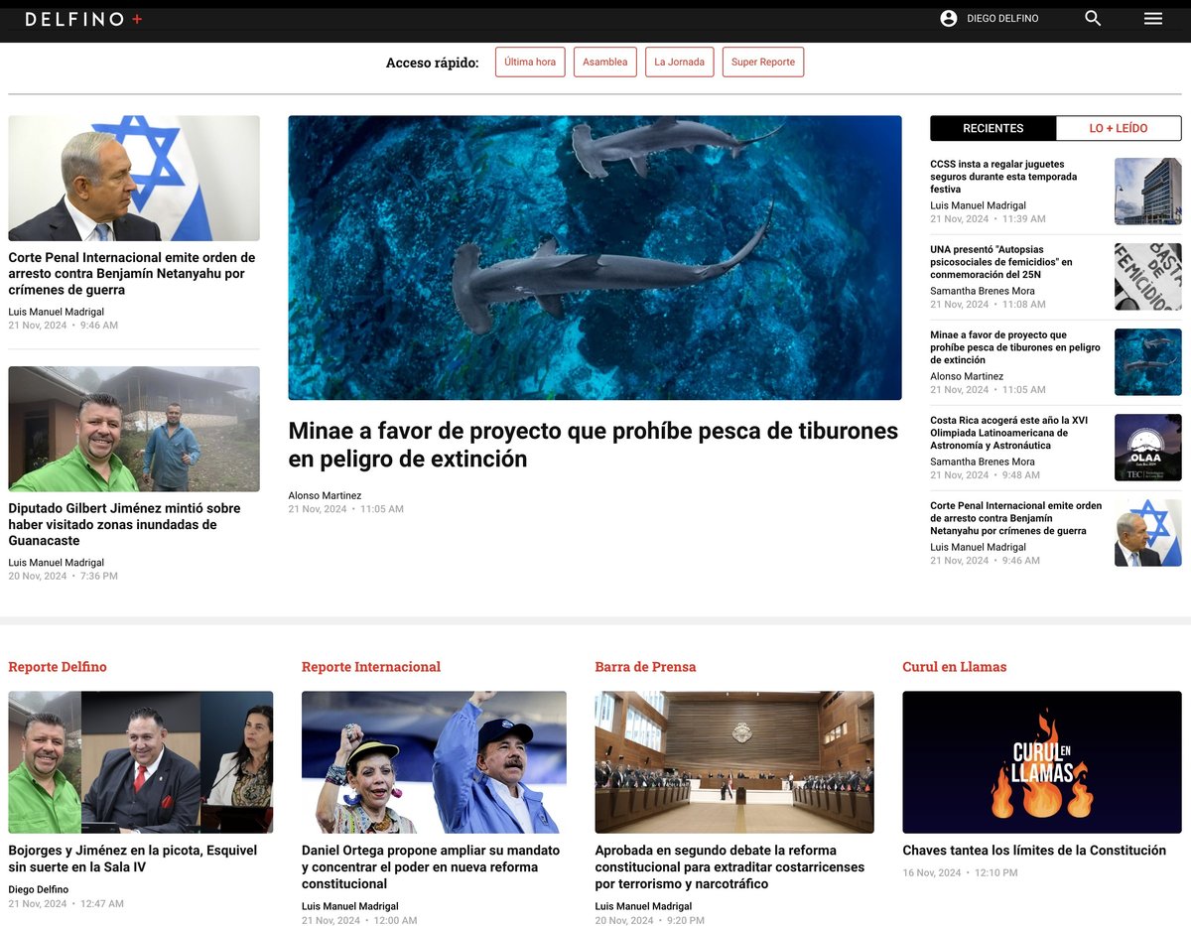
Task: Open the hamburger menu icon
Action: point(1153,18)
